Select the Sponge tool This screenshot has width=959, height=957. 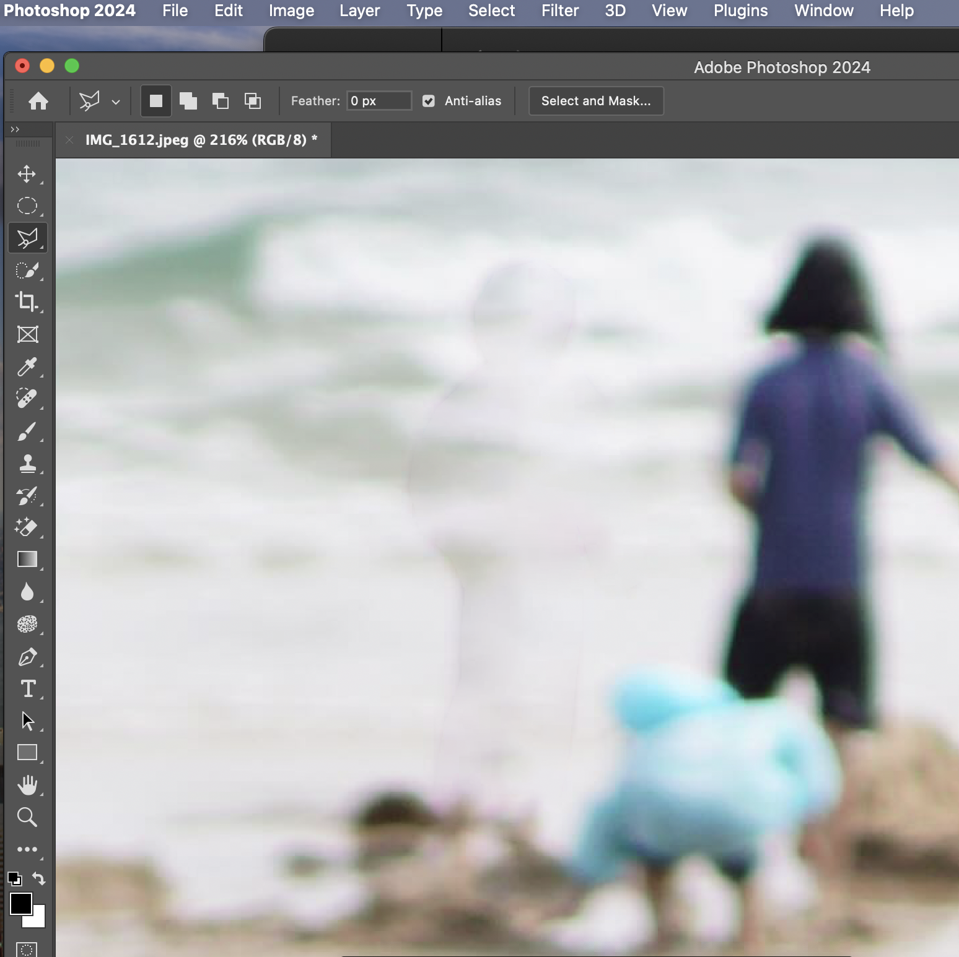[27, 624]
